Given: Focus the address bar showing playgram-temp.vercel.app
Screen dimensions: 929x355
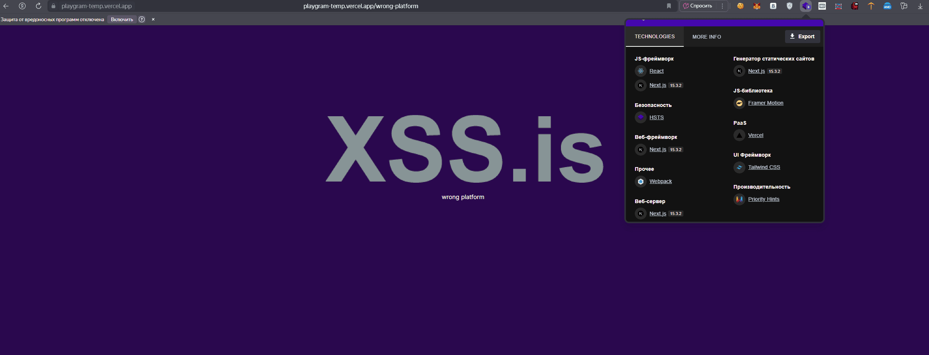Looking at the screenshot, I should click(x=96, y=6).
